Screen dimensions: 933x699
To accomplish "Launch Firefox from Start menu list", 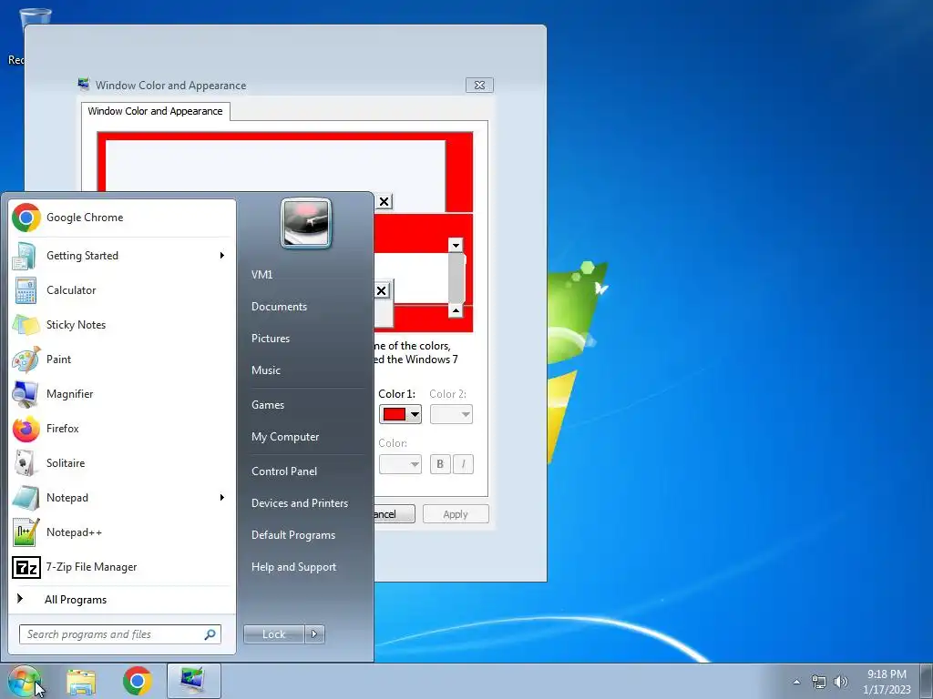I will pos(122,429).
